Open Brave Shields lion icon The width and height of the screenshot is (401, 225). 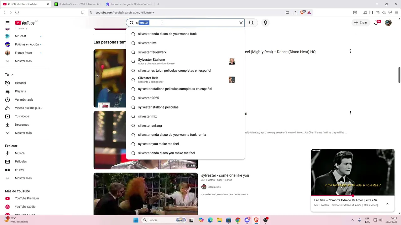point(302,12)
